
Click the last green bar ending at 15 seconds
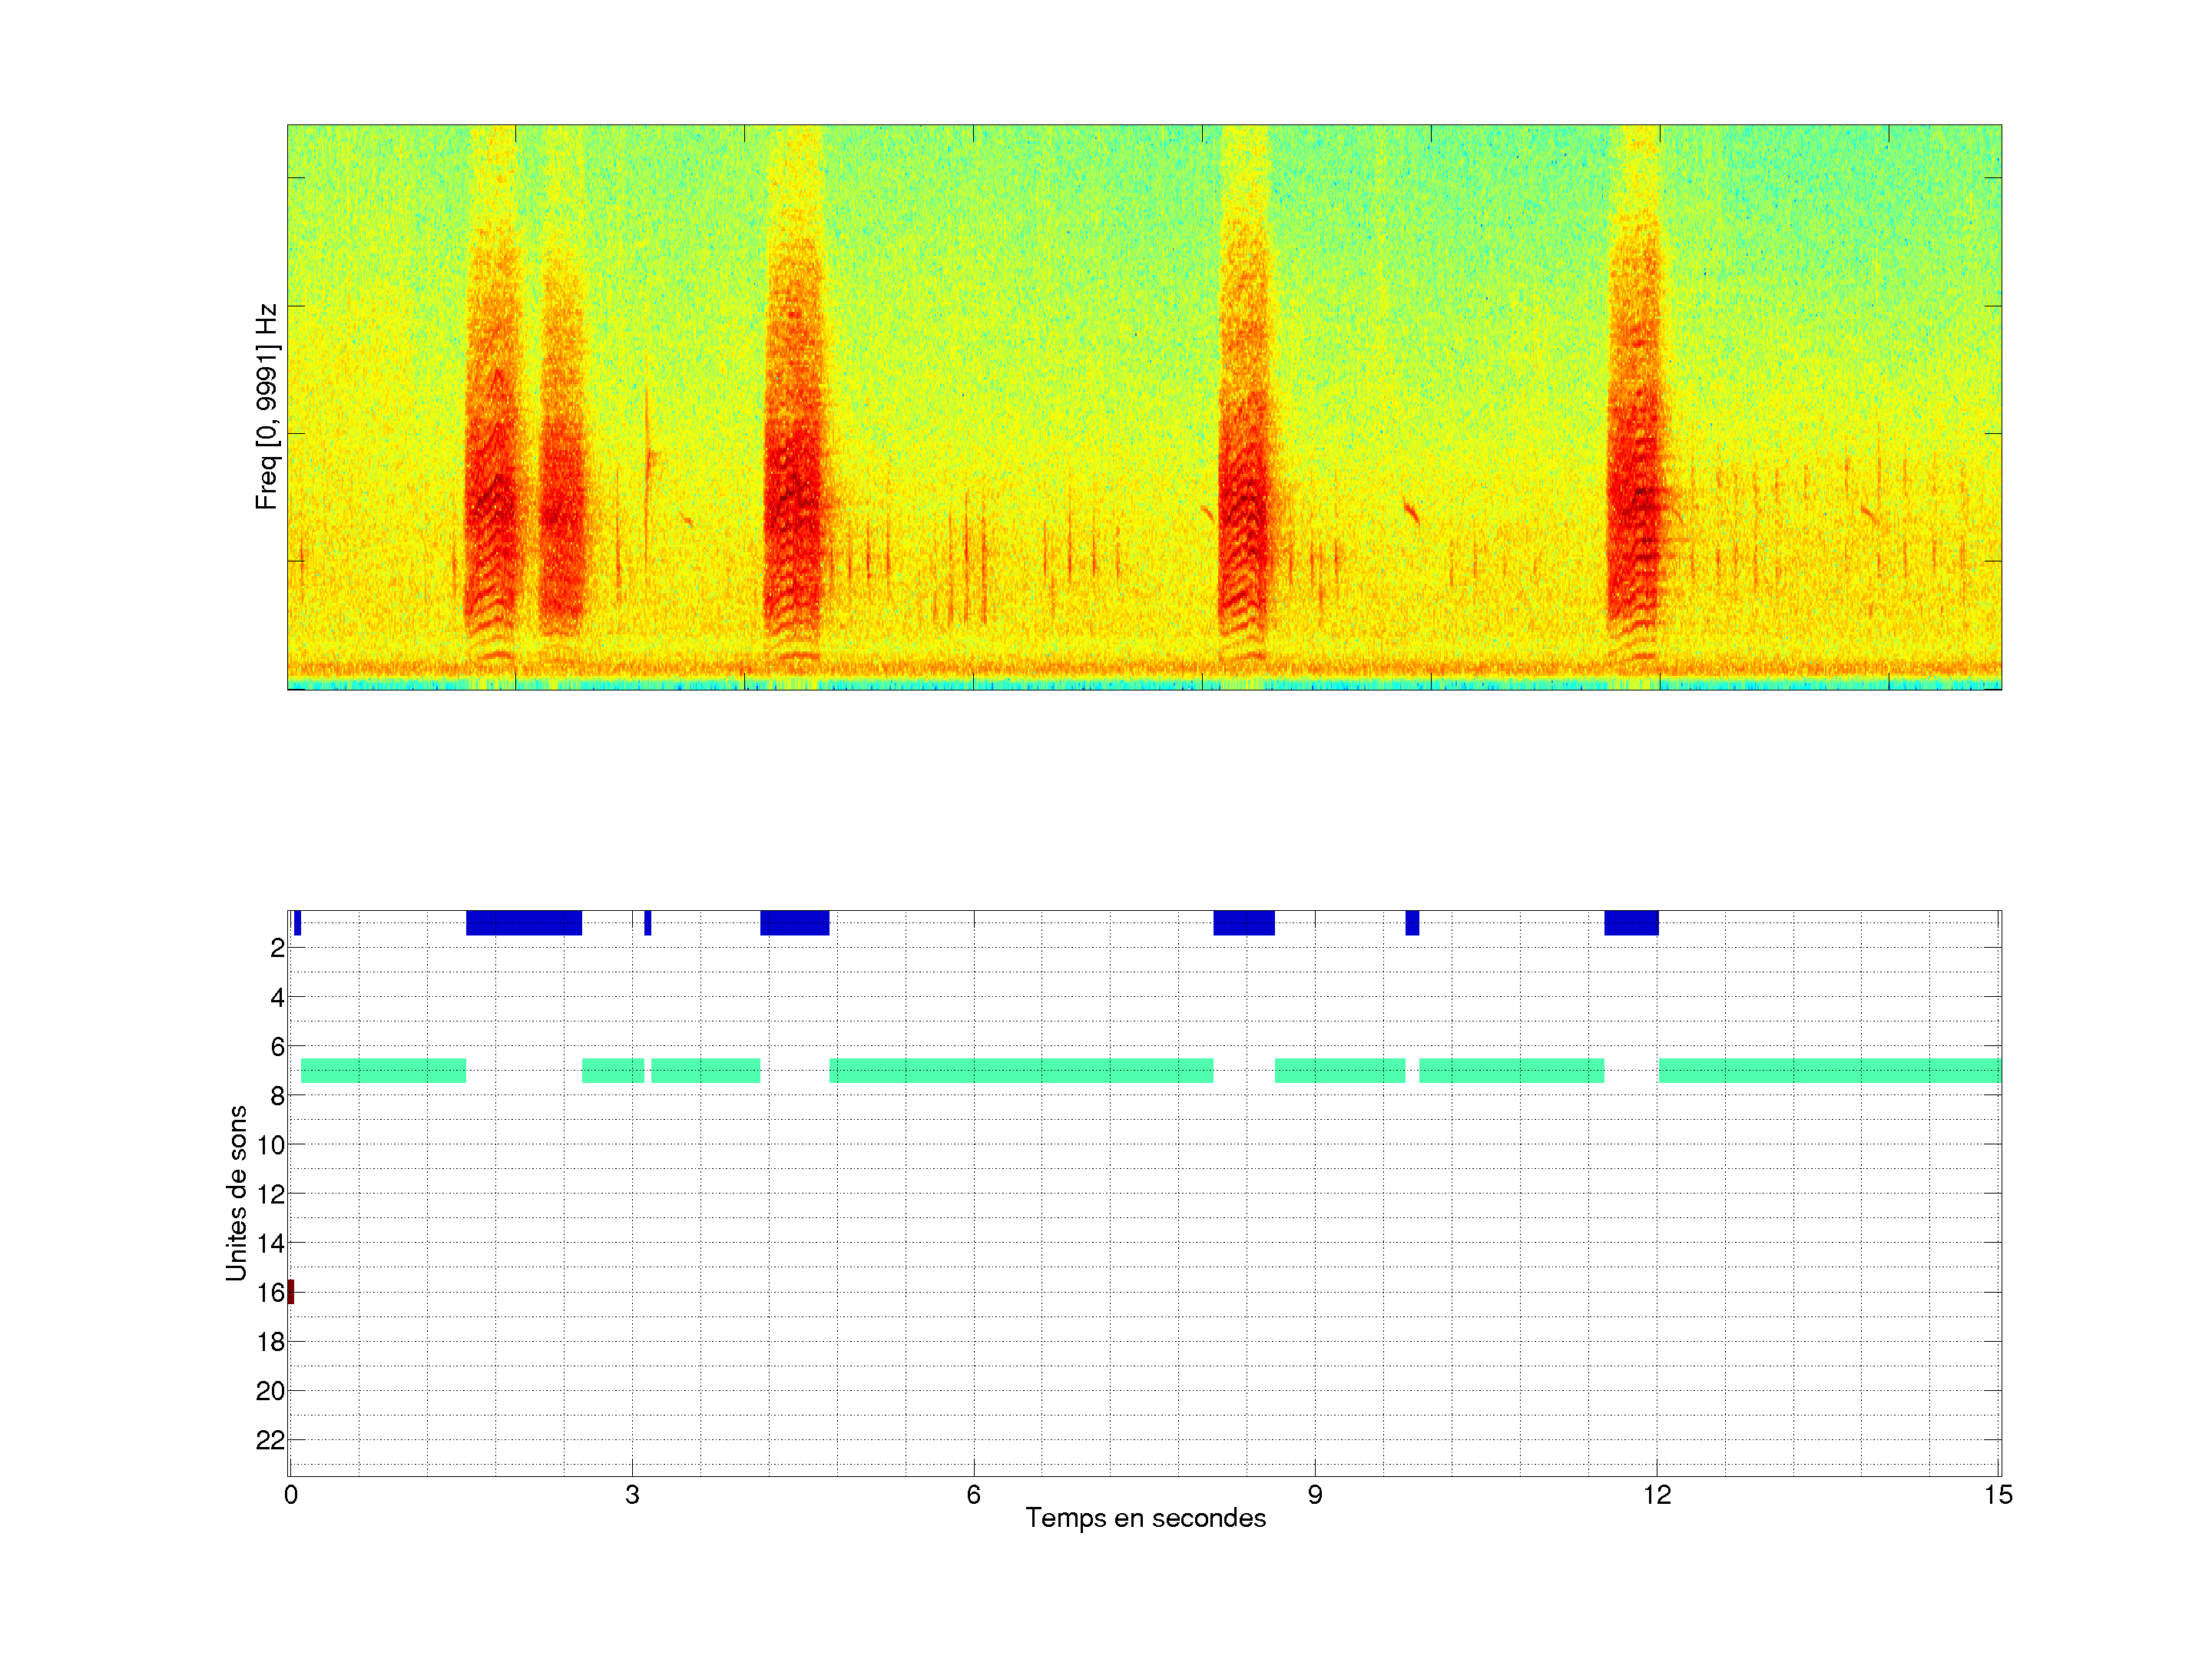tap(1829, 1071)
